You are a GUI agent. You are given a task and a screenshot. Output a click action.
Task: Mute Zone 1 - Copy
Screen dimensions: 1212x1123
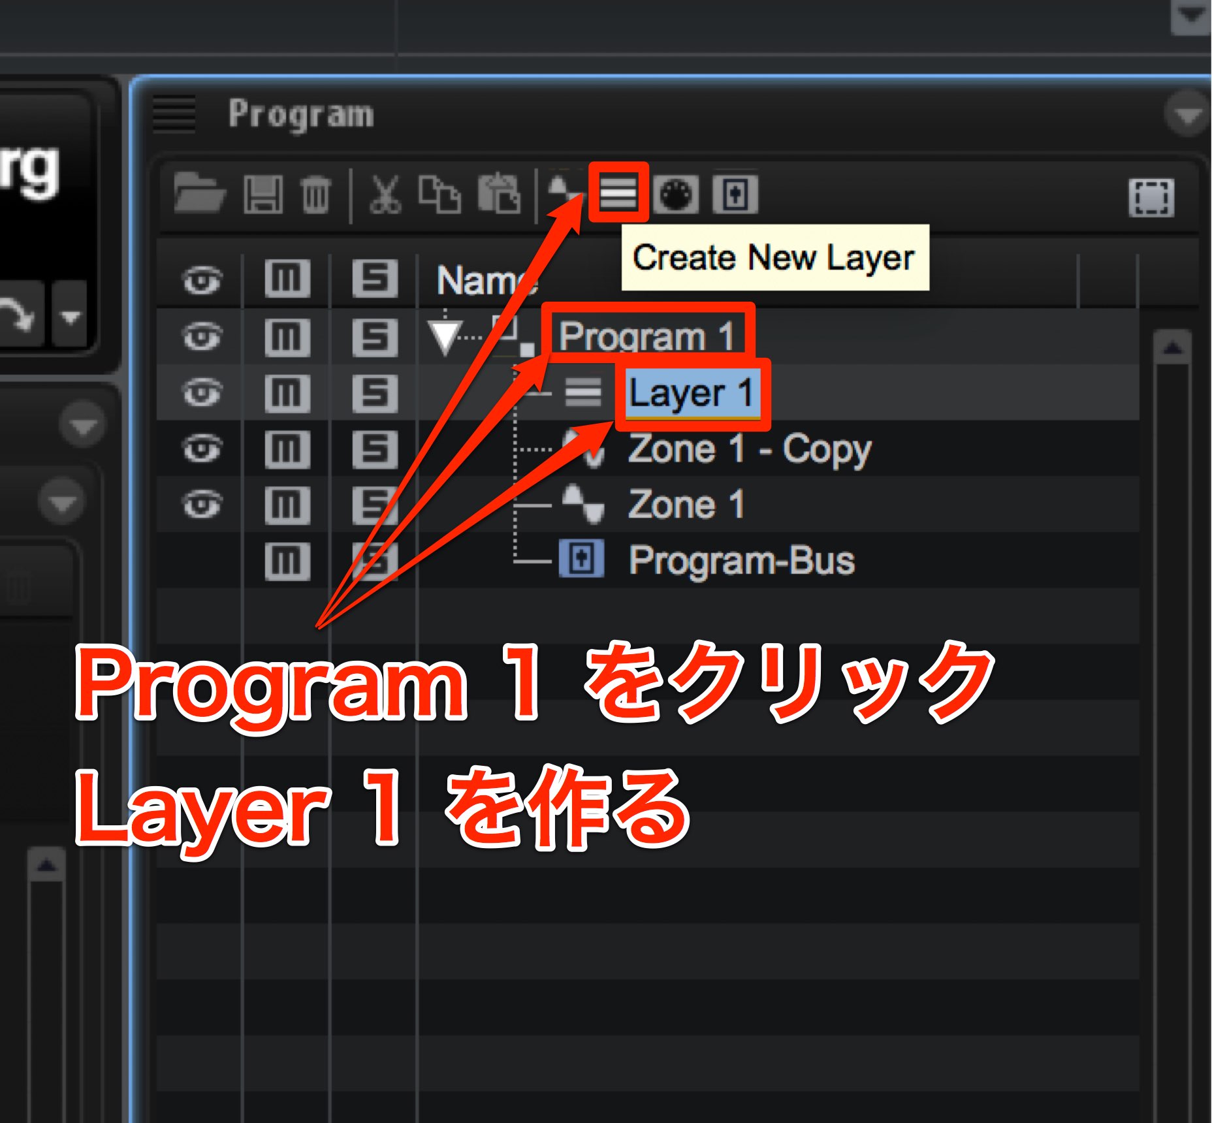click(x=287, y=449)
